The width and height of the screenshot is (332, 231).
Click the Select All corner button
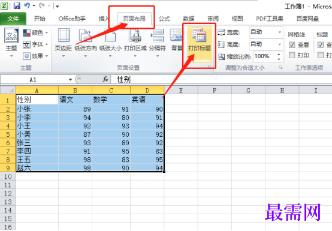coord(8,91)
